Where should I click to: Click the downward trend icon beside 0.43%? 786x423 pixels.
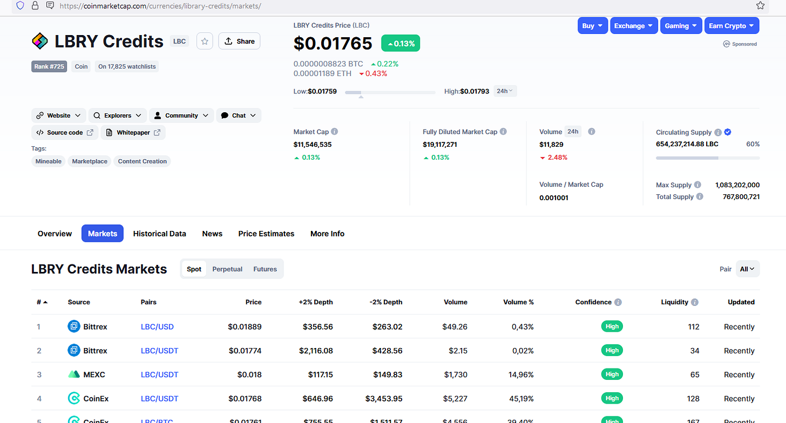tap(361, 74)
